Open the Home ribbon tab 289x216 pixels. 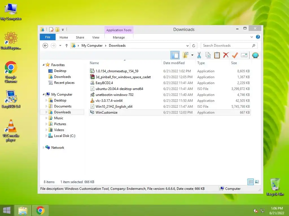point(64,37)
